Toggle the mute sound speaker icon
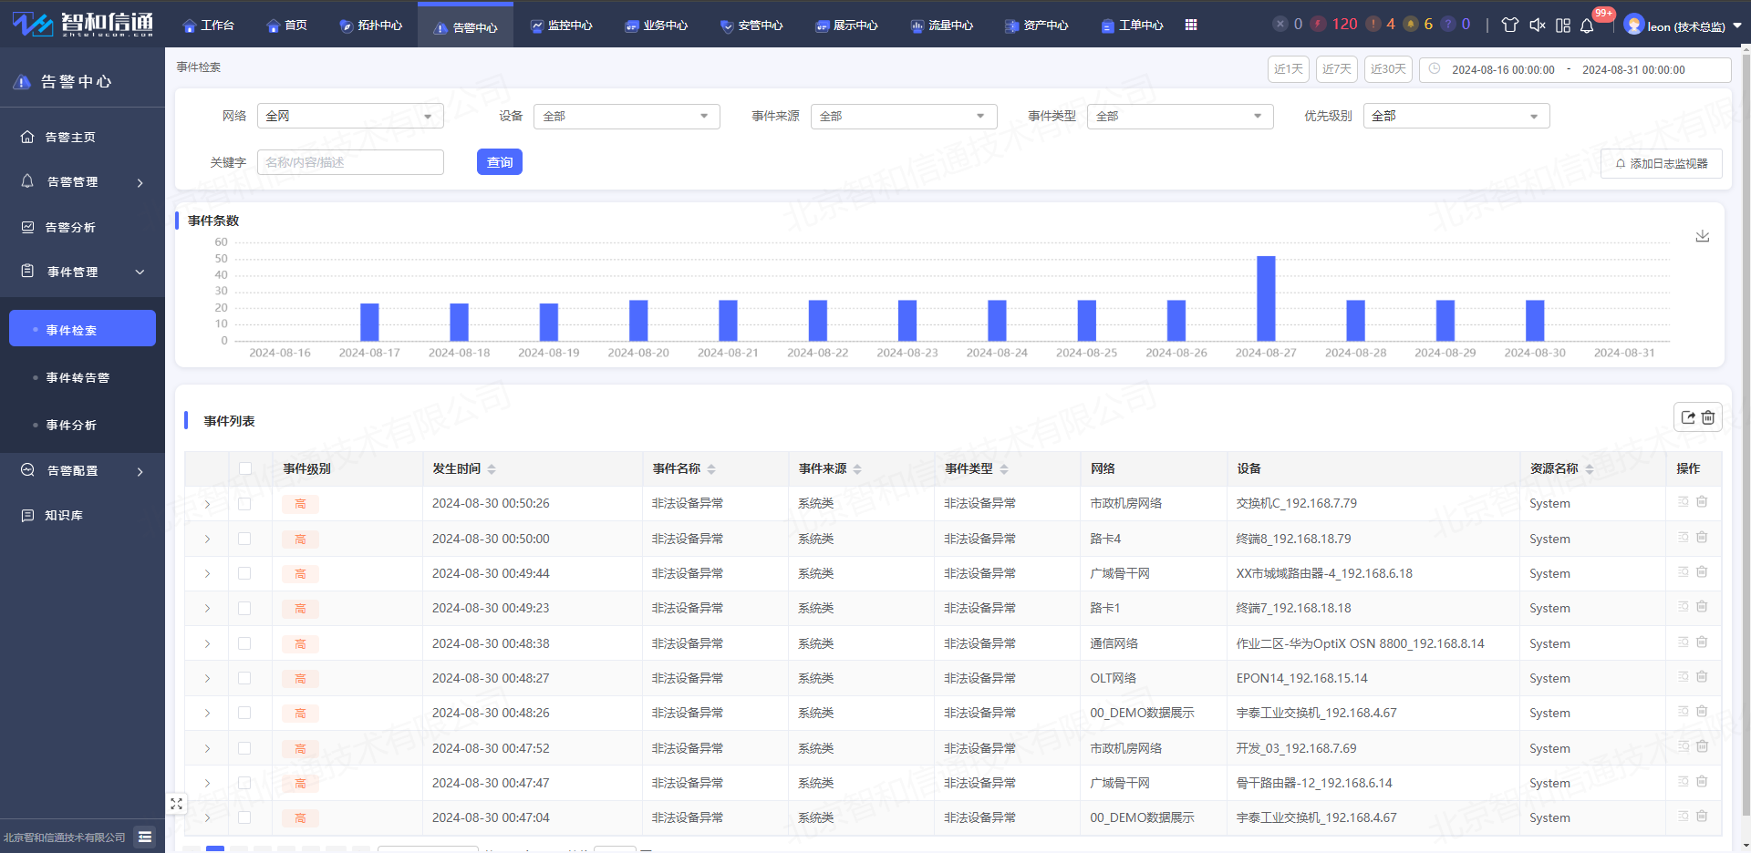Image resolution: width=1751 pixels, height=853 pixels. pos(1537,25)
